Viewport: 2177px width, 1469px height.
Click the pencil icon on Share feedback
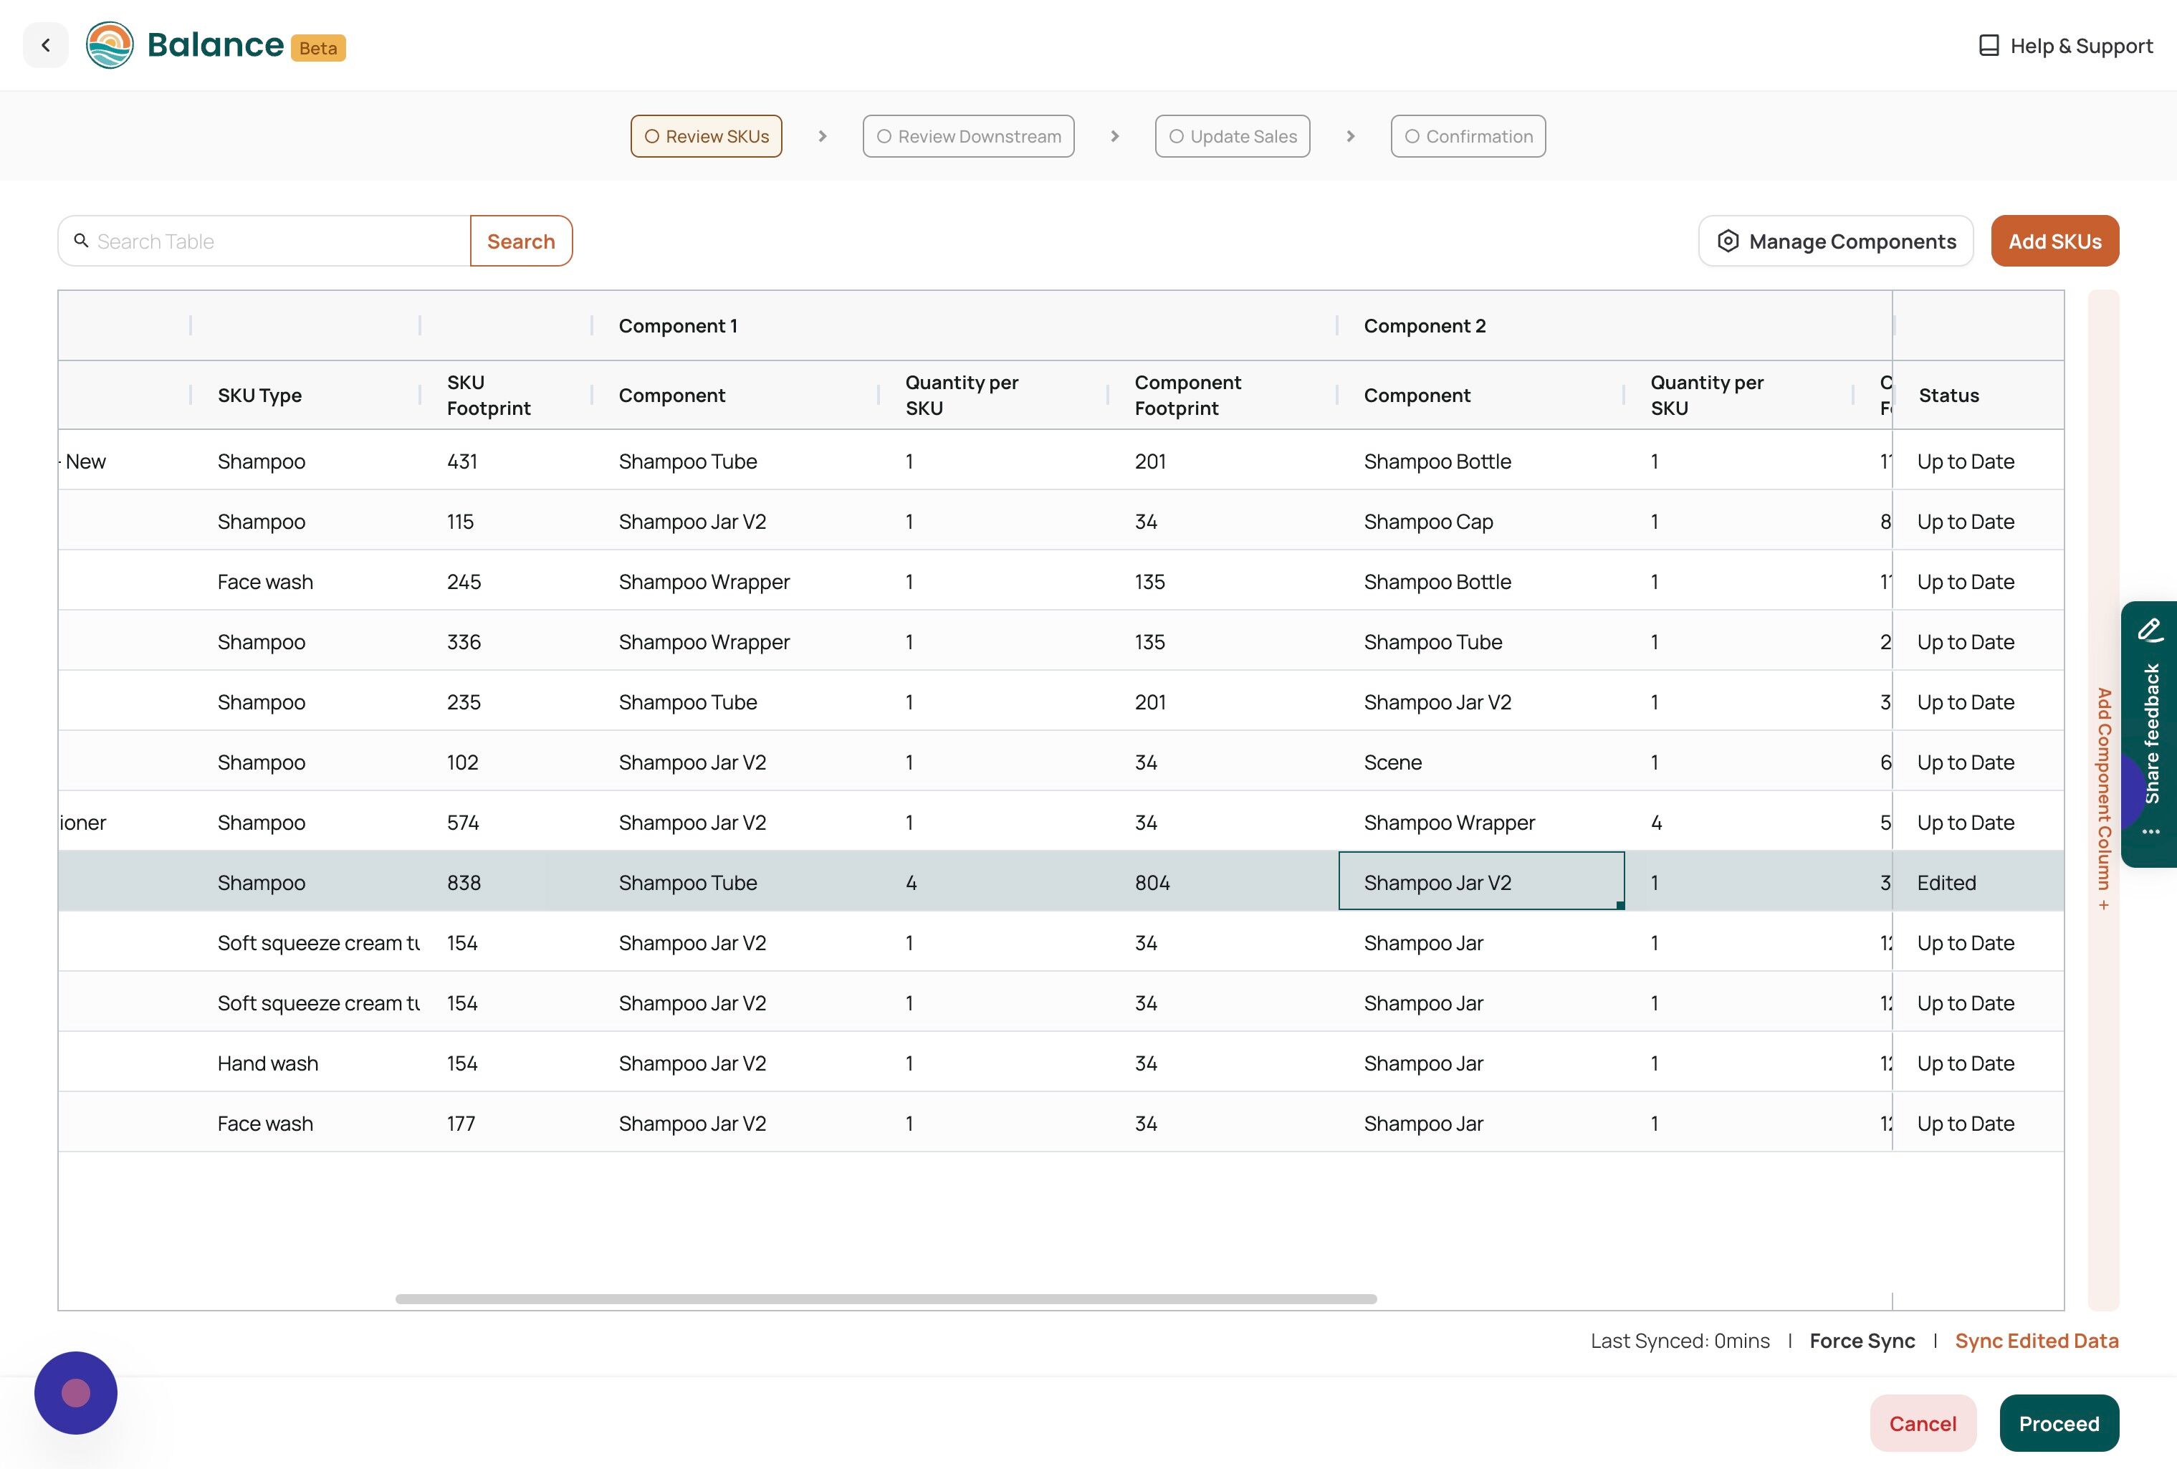pos(2150,630)
